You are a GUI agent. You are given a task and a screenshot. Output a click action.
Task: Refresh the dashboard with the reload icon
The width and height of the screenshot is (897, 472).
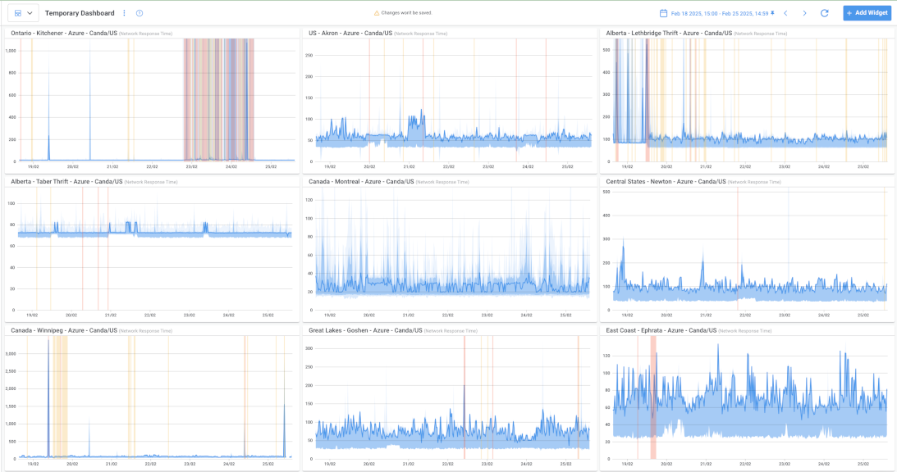pyautogui.click(x=824, y=13)
